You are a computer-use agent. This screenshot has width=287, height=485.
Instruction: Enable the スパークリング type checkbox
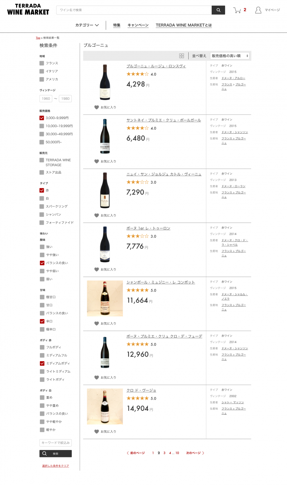point(42,206)
